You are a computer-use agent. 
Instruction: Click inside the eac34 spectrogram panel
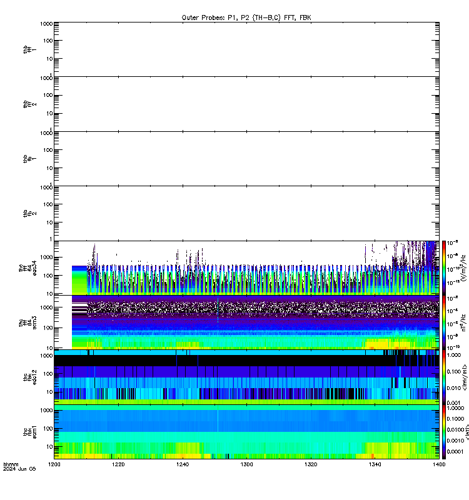[x=246, y=267]
